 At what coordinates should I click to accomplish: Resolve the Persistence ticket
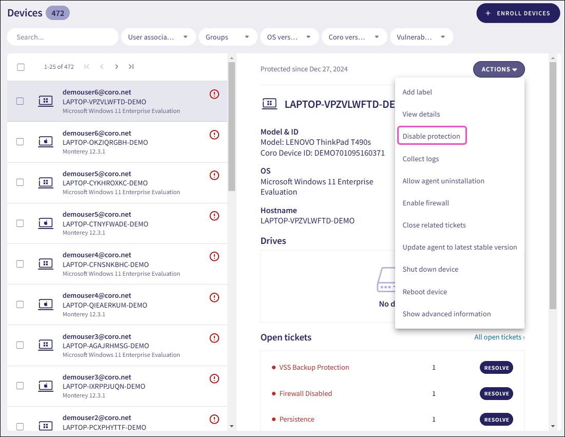click(x=496, y=420)
